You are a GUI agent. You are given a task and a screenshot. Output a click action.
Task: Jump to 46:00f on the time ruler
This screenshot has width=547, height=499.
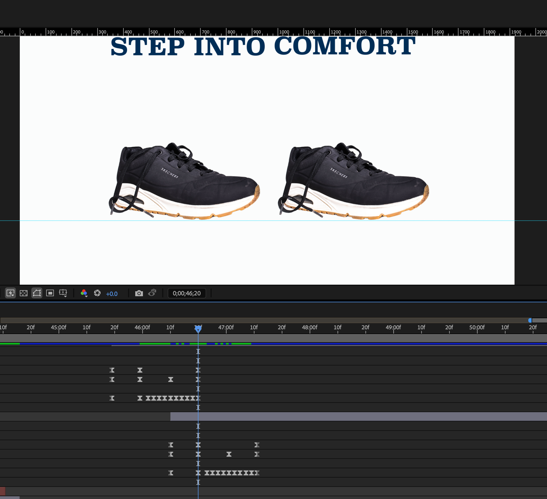point(142,327)
